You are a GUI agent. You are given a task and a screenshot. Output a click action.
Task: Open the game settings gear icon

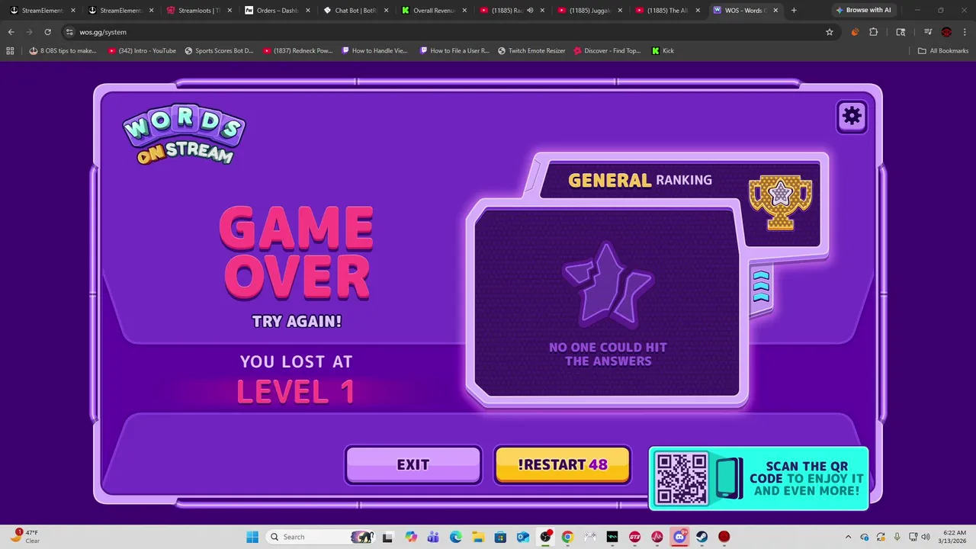coord(852,116)
